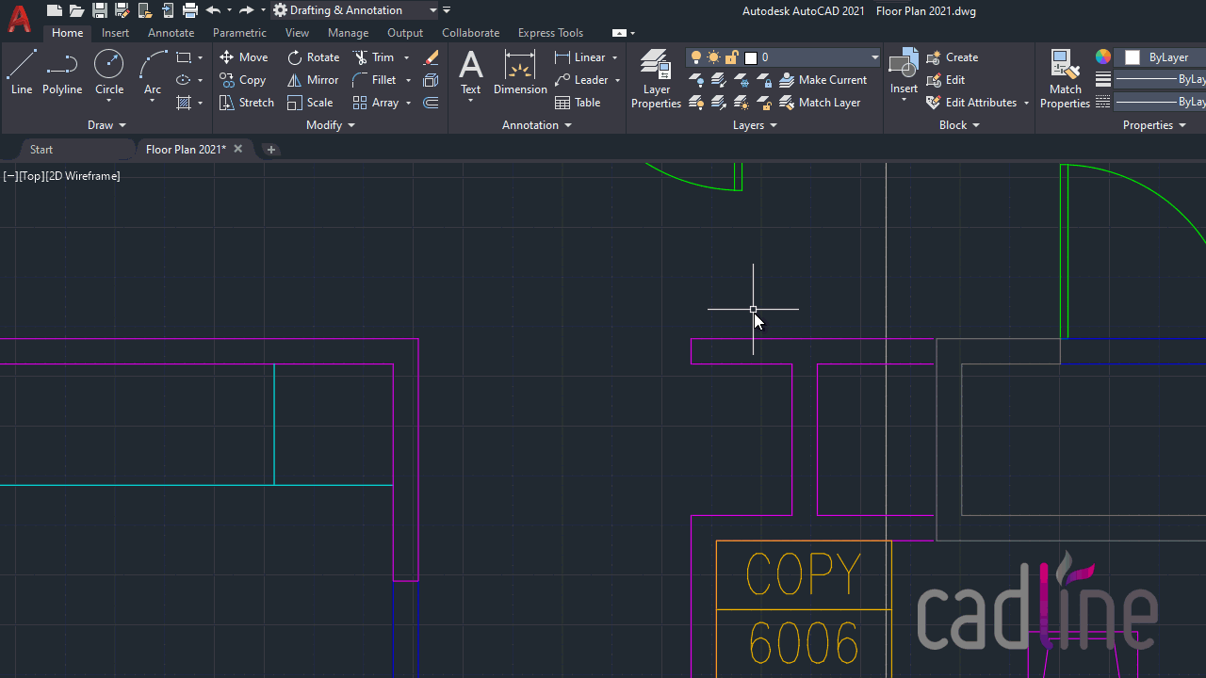Click the Plot printer icon

click(190, 10)
